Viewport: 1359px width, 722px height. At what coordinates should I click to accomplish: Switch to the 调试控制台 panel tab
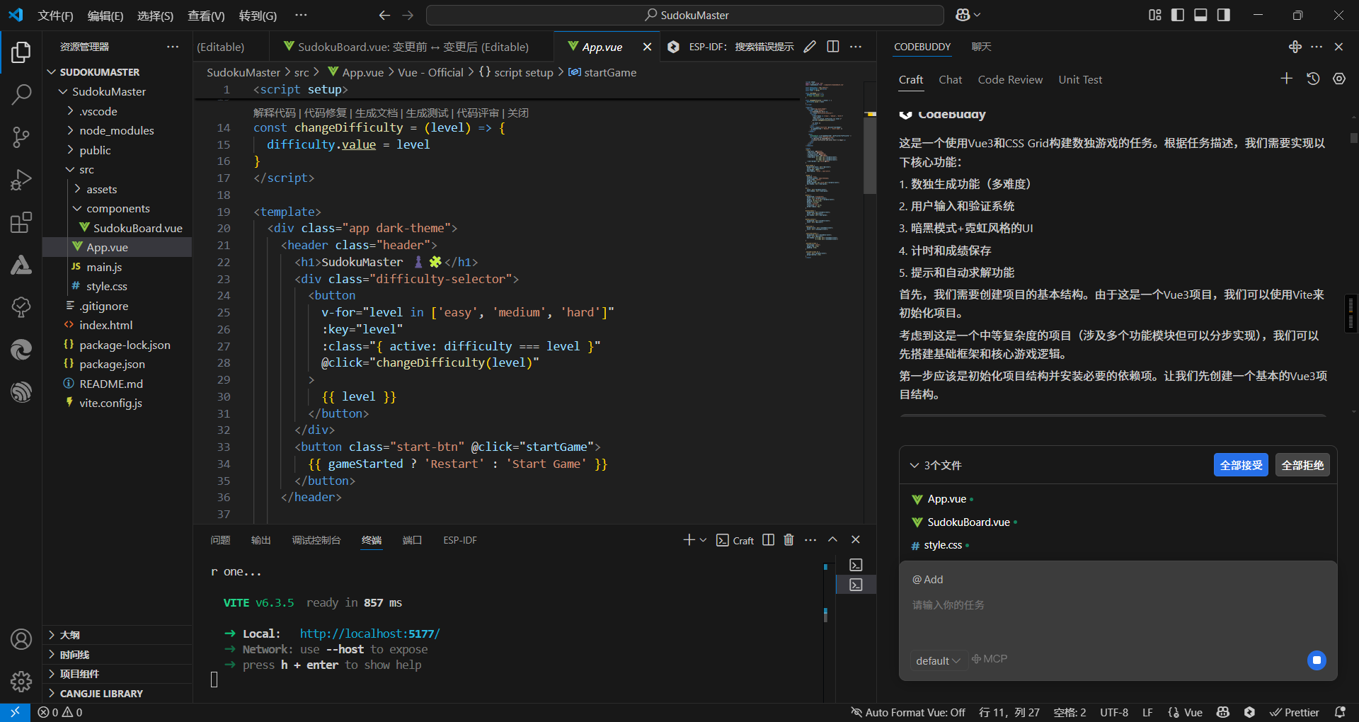point(316,540)
